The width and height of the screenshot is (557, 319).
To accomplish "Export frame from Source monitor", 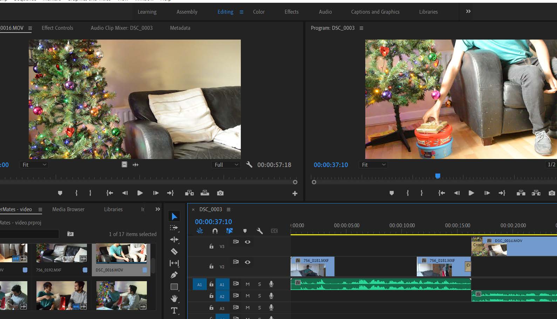I will click(x=220, y=193).
